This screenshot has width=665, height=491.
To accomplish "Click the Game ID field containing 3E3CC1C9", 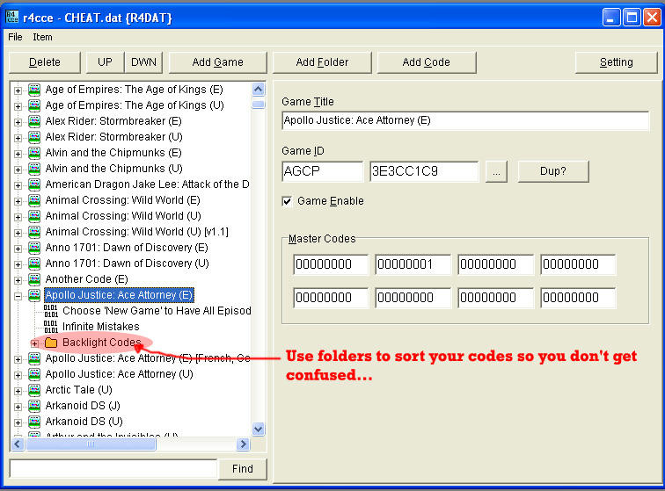I will click(x=424, y=171).
